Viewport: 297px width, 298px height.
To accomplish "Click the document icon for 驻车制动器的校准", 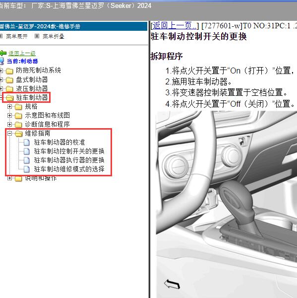I will point(27,143).
